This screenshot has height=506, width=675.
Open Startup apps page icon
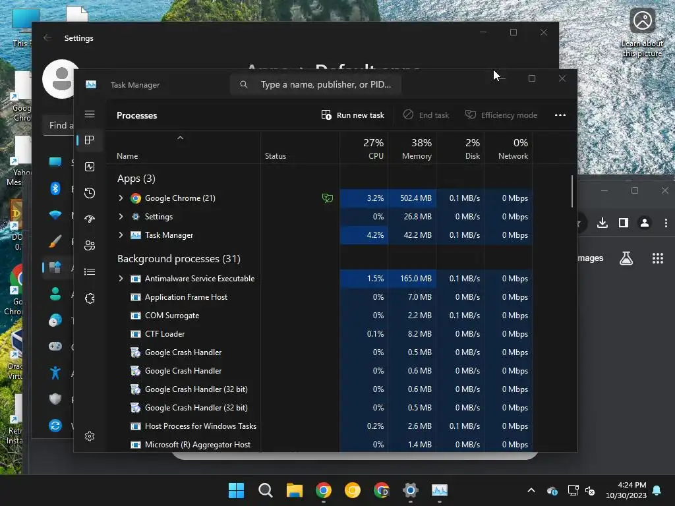pos(90,219)
